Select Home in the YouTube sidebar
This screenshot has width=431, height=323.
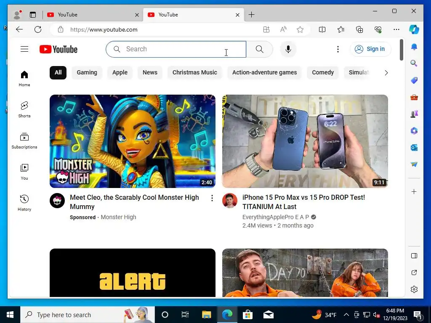click(24, 78)
